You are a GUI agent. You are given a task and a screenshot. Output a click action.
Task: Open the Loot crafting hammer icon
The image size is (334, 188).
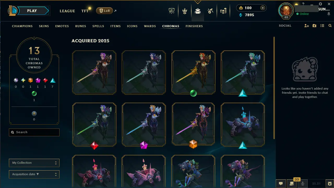[x=210, y=11]
